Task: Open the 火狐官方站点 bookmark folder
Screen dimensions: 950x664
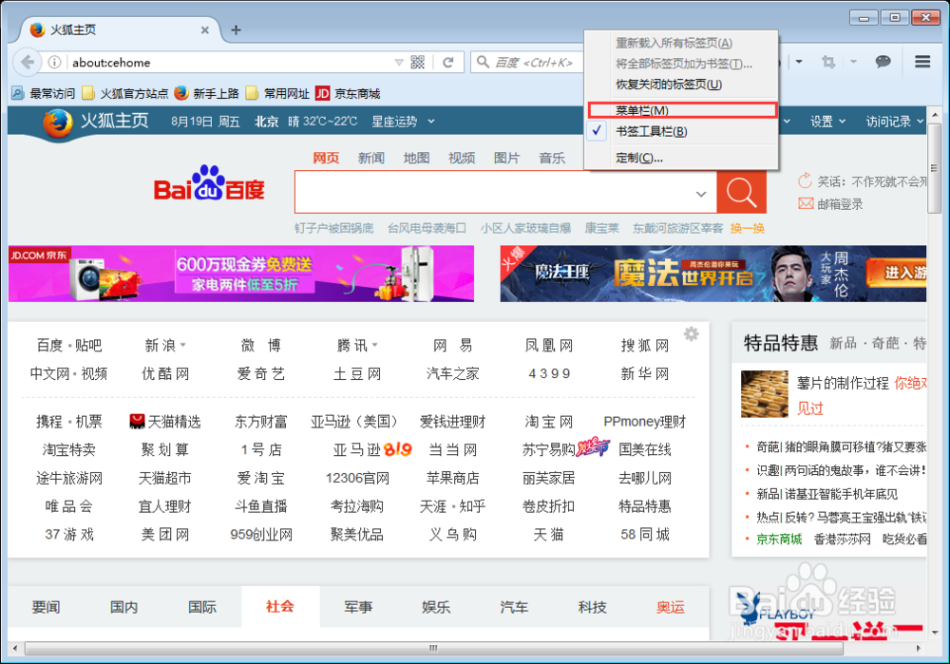Action: click(x=125, y=93)
